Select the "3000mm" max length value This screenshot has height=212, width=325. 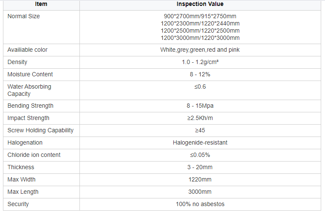[x=200, y=192]
